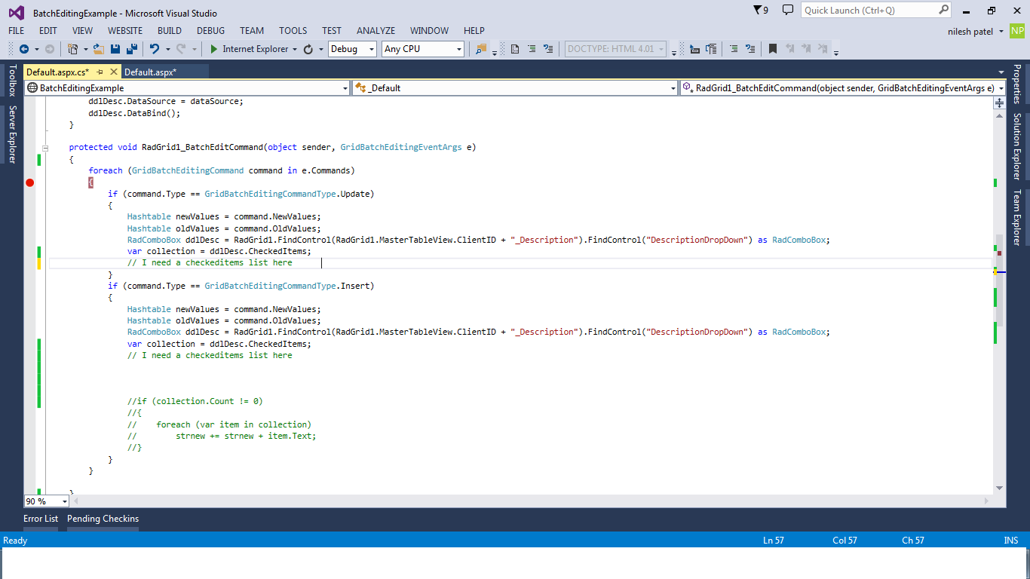Open the New Project dropdown arrow
The image size is (1030, 579).
pyautogui.click(x=85, y=49)
